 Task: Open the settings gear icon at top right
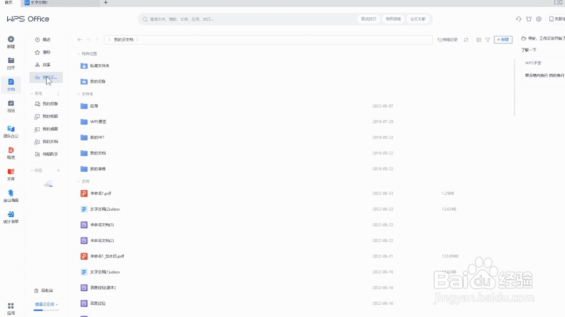(x=539, y=19)
